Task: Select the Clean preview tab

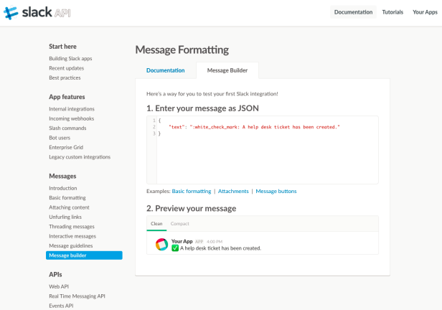Action: pyautogui.click(x=156, y=223)
